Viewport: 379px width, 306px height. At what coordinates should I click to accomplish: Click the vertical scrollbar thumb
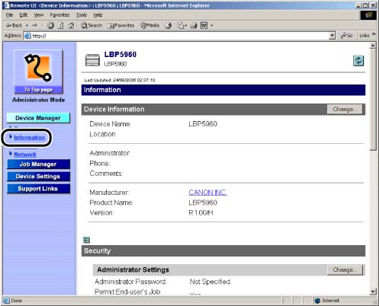pos(373,100)
